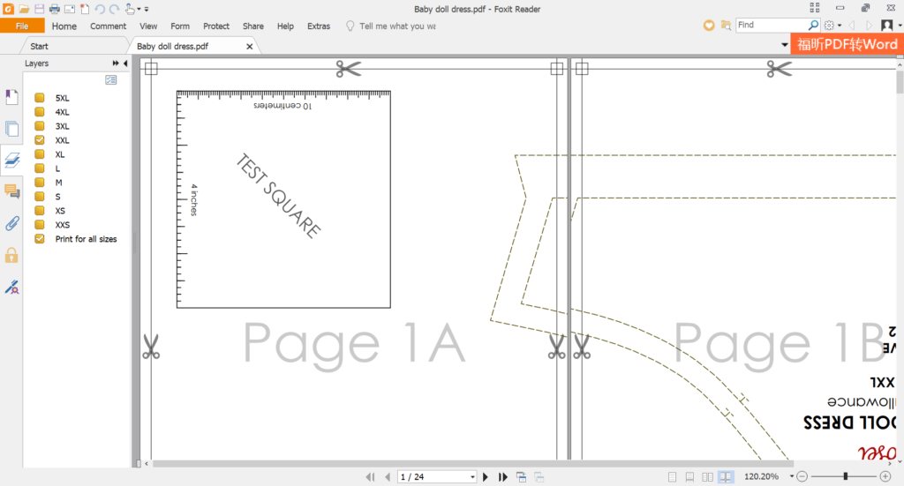904x486 pixels.
Task: Open the Security lock panel
Action: click(x=12, y=255)
